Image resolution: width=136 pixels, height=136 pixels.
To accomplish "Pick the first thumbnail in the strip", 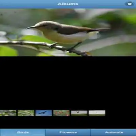I will click(x=8, y=113).
